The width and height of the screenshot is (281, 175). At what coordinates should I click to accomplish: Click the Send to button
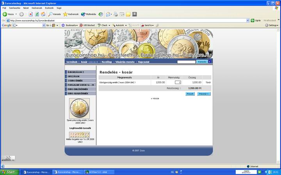147,25
